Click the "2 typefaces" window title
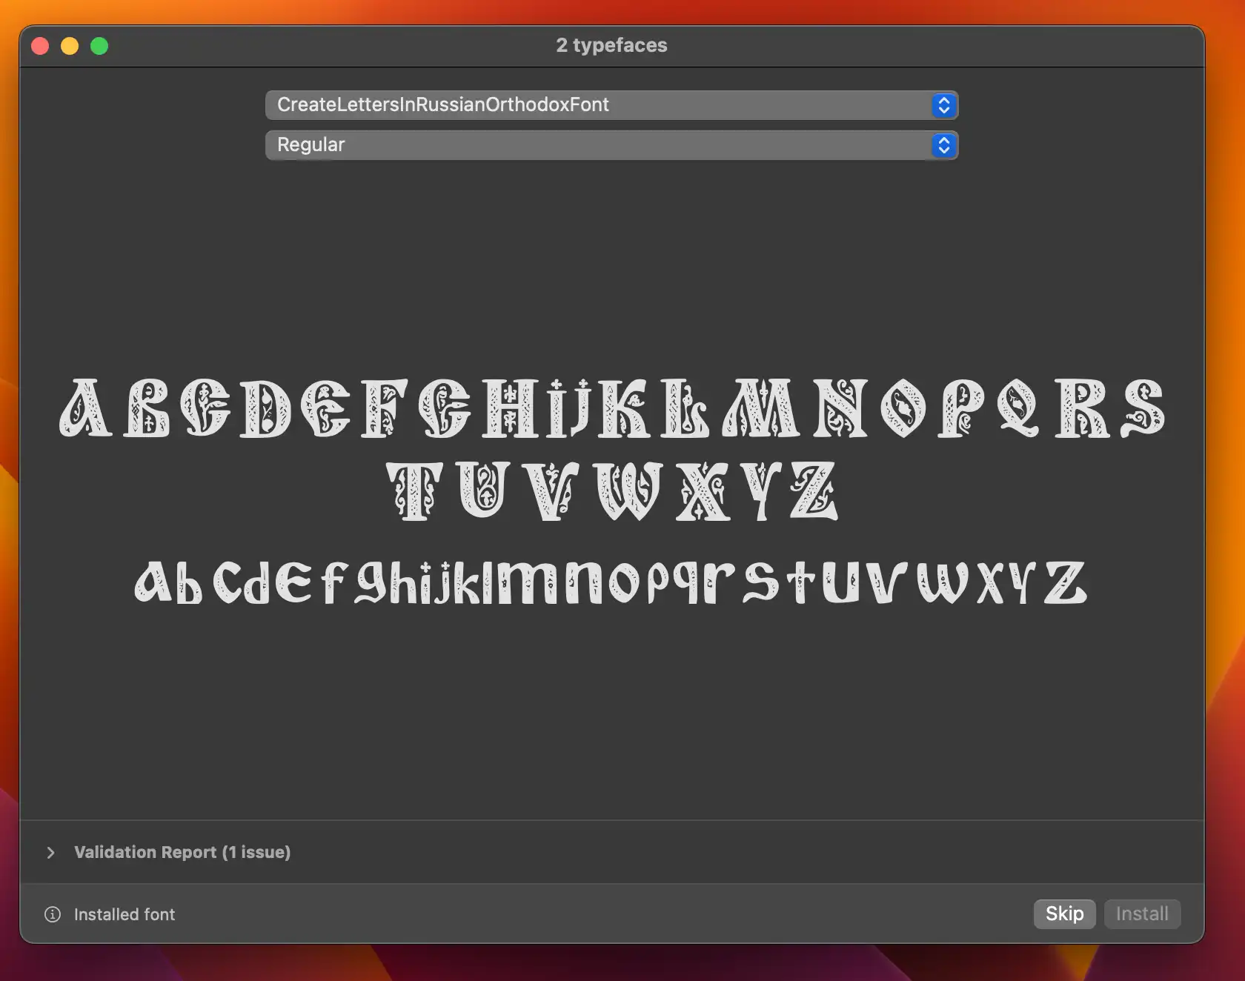1245x981 pixels. [611, 45]
